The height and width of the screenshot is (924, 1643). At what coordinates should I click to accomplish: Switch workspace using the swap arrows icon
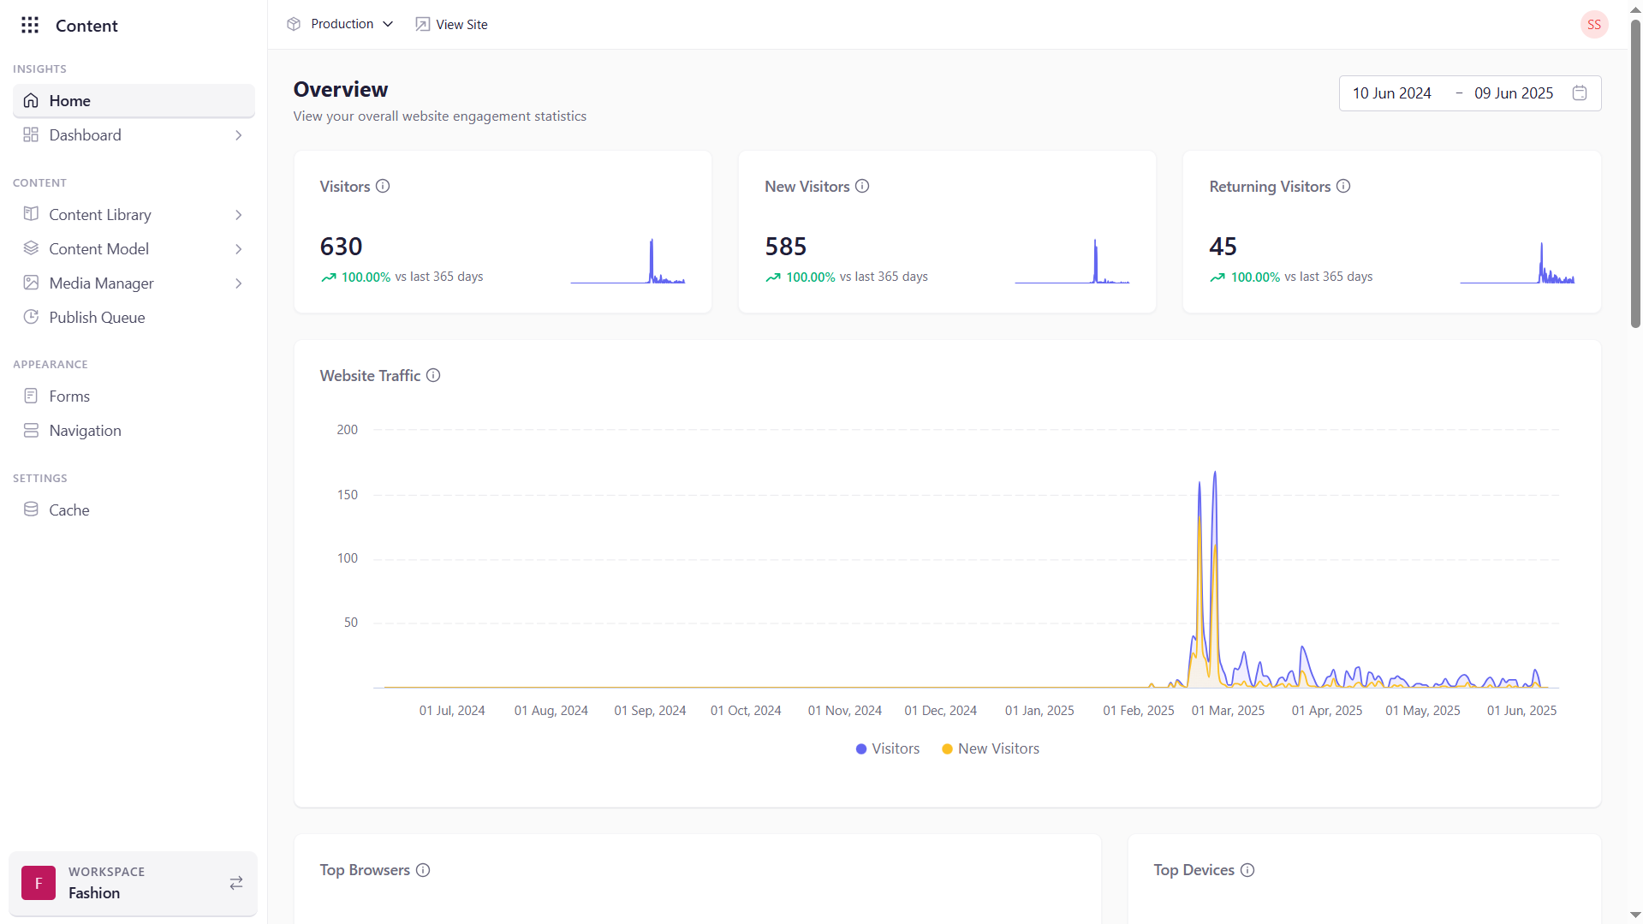click(236, 883)
